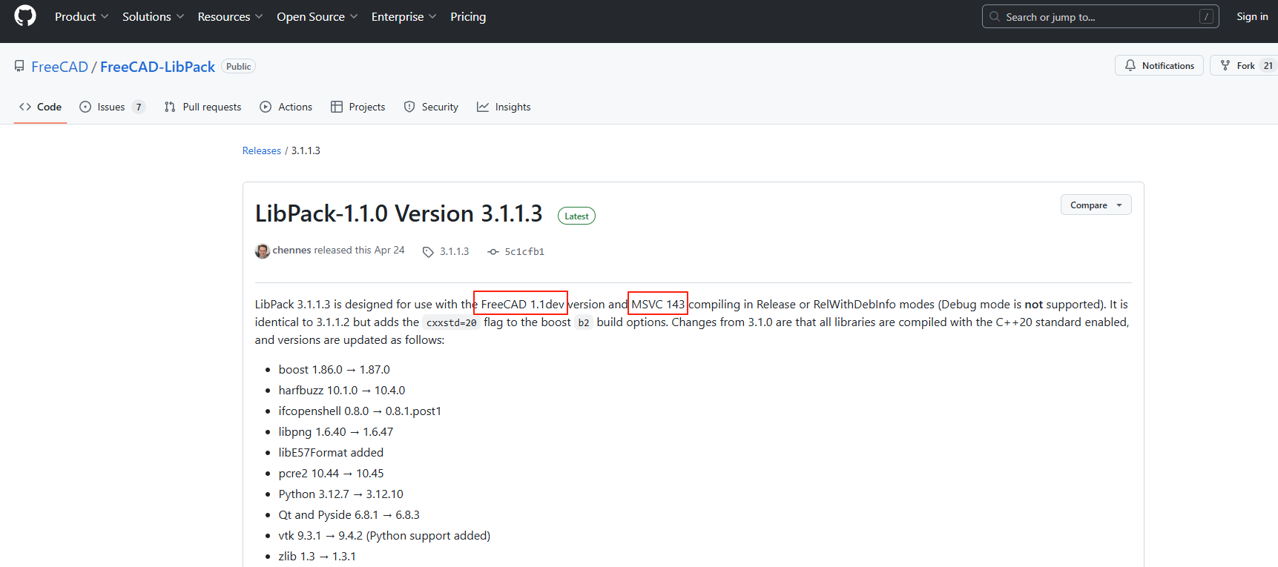Go to Releases breadcrumb link
The image size is (1278, 567).
pyautogui.click(x=262, y=150)
